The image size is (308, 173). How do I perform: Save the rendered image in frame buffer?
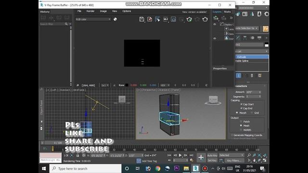[141, 19]
